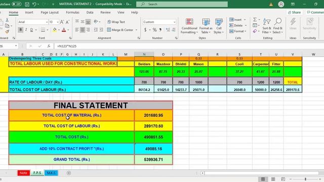This screenshot has width=324, height=182.
Task: Increase font size with the larger A icon
Action: pos(62,22)
